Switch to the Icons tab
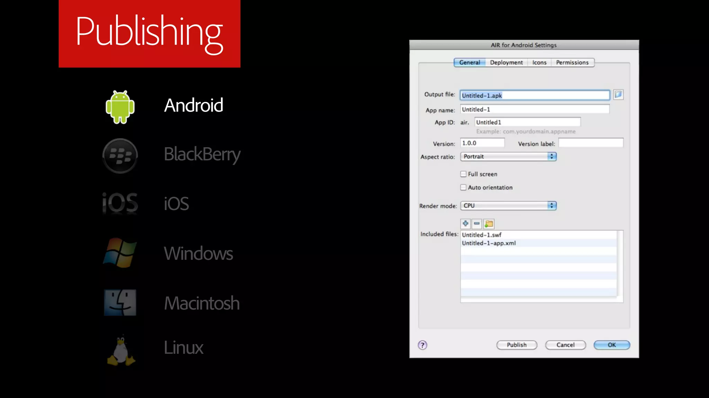The height and width of the screenshot is (398, 709). 539,63
